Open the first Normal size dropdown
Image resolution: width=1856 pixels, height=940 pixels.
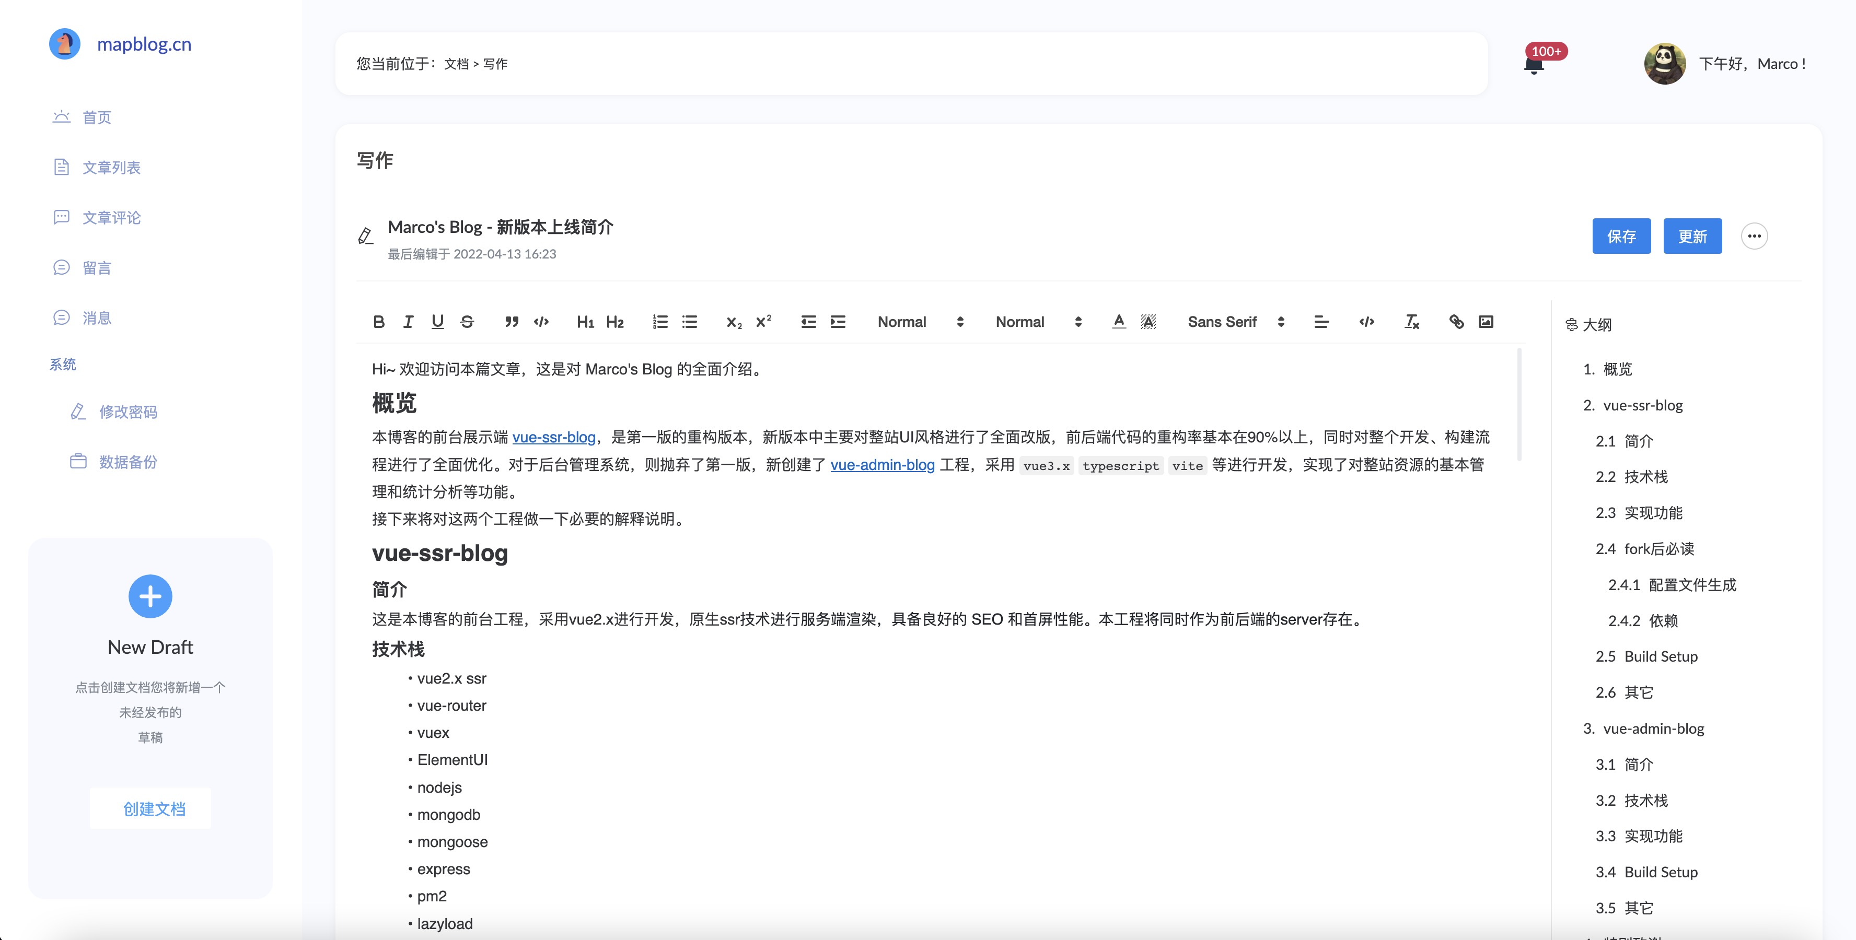(920, 322)
